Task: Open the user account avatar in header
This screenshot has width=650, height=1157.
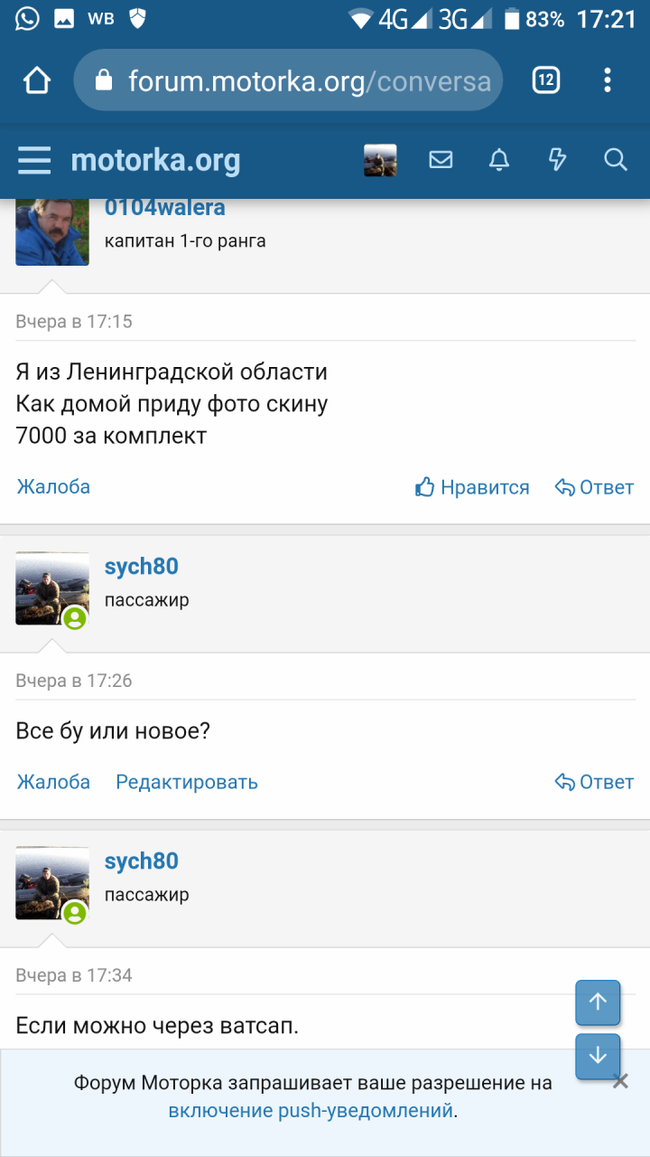Action: coord(380,161)
